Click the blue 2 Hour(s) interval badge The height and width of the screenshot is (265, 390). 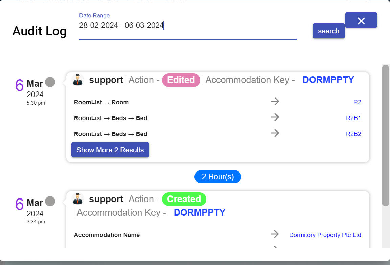[217, 177]
